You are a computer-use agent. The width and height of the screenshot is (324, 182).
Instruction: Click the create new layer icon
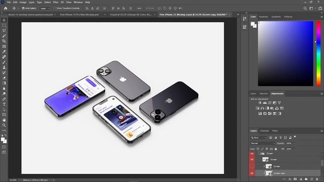point(312,179)
